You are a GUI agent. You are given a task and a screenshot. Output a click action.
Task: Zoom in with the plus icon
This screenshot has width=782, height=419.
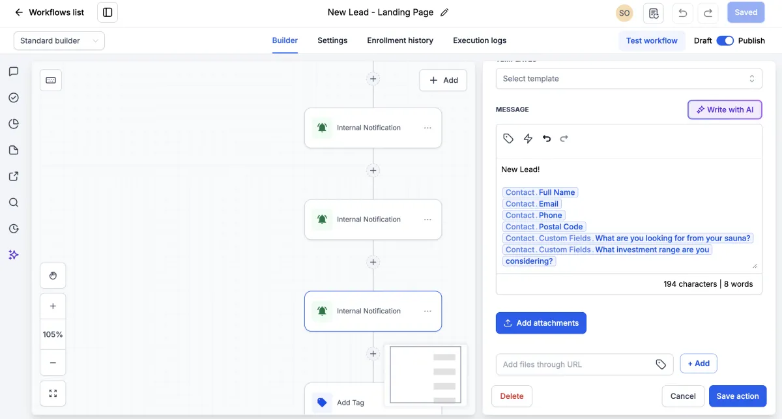tap(53, 306)
